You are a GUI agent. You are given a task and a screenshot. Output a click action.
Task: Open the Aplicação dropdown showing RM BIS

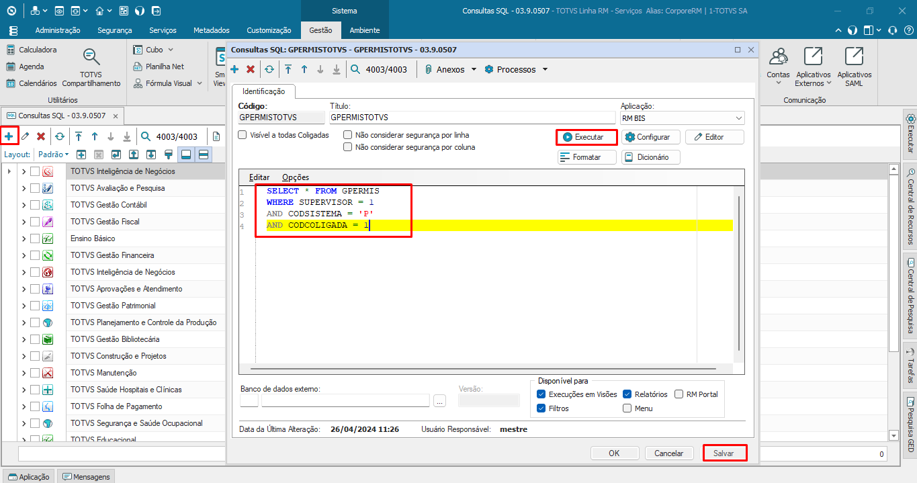tap(683, 118)
